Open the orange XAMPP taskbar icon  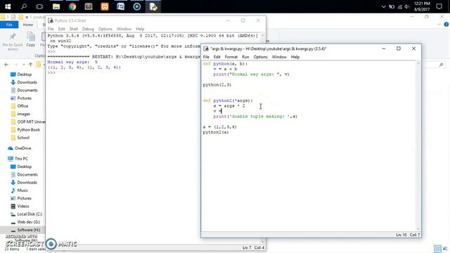(105, 6)
